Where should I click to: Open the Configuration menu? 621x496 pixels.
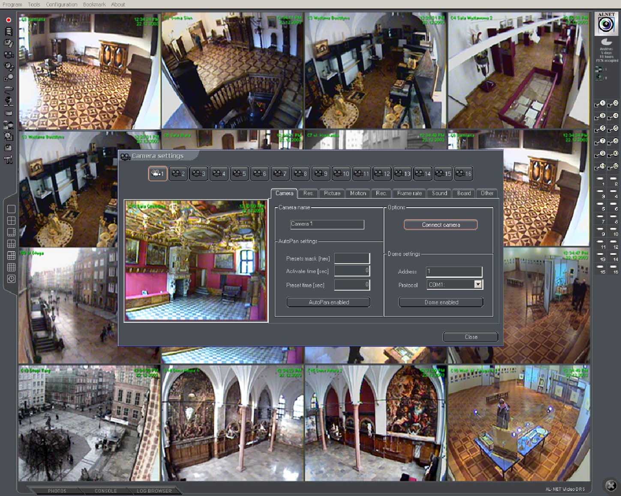[x=61, y=4]
